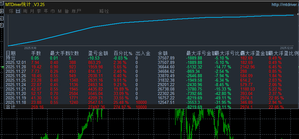Click the 百分比% column header
Screen dimensions: 299x139
123,53
